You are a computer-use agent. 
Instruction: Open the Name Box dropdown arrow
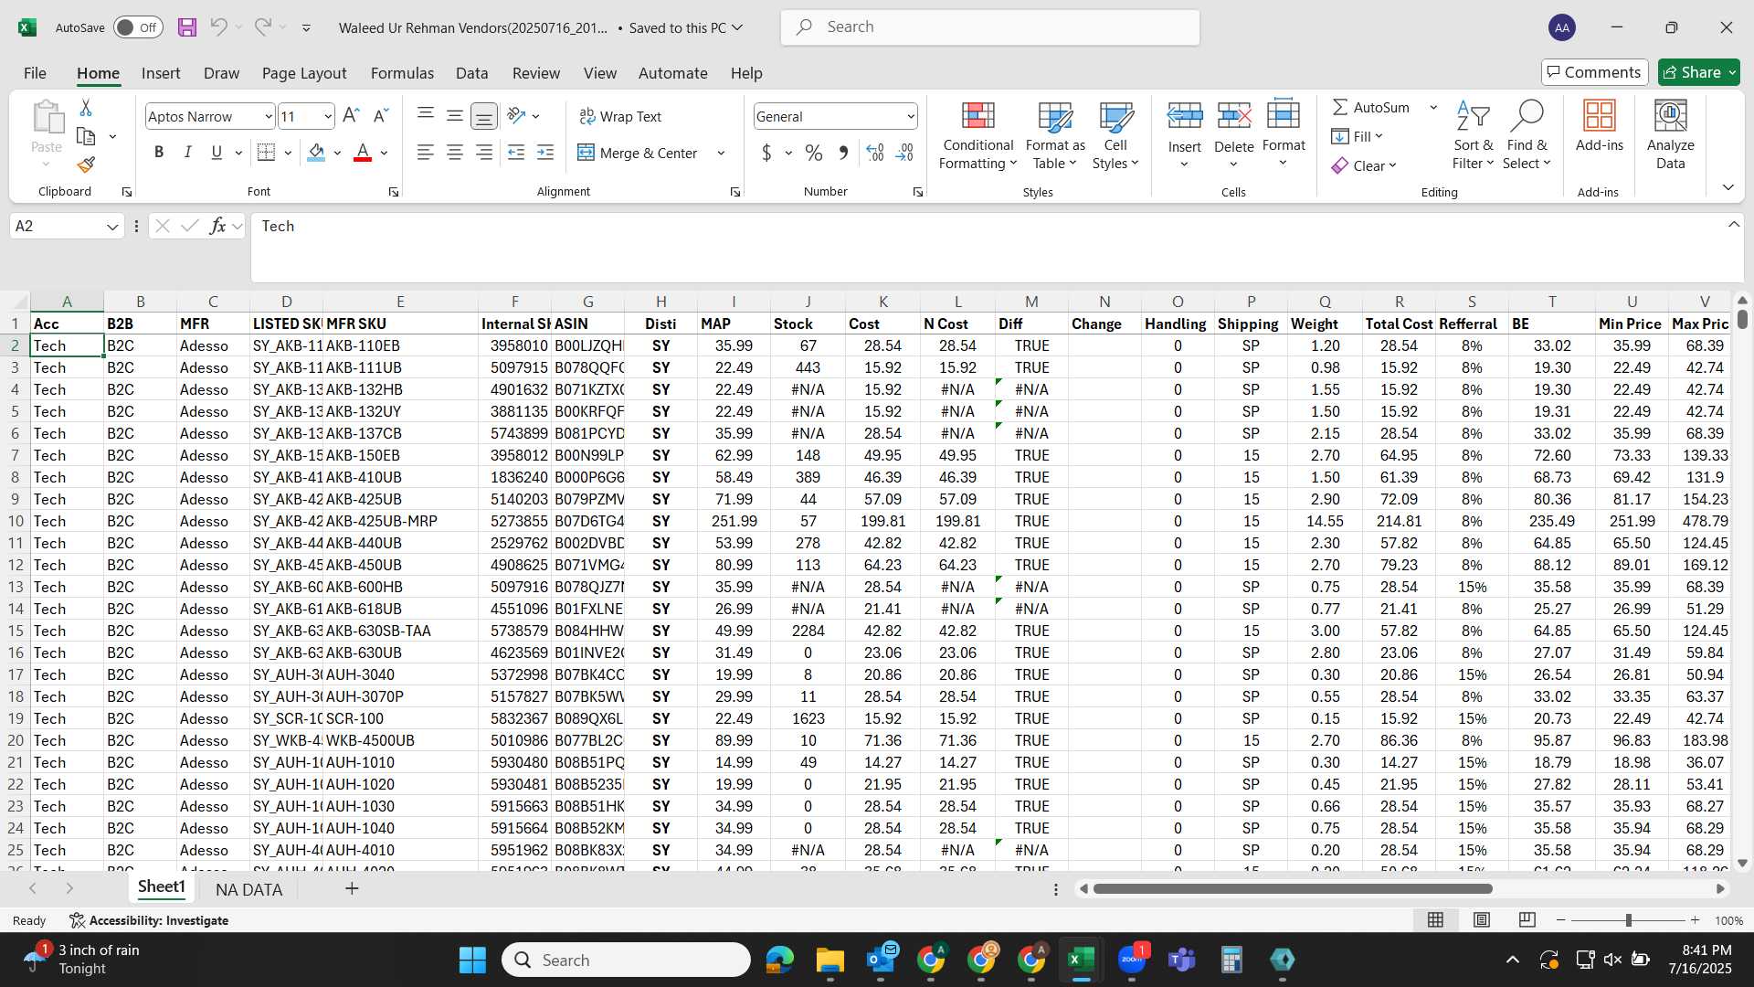click(x=112, y=227)
